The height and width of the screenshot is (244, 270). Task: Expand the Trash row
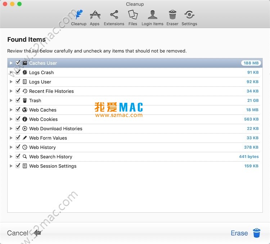coord(11,100)
